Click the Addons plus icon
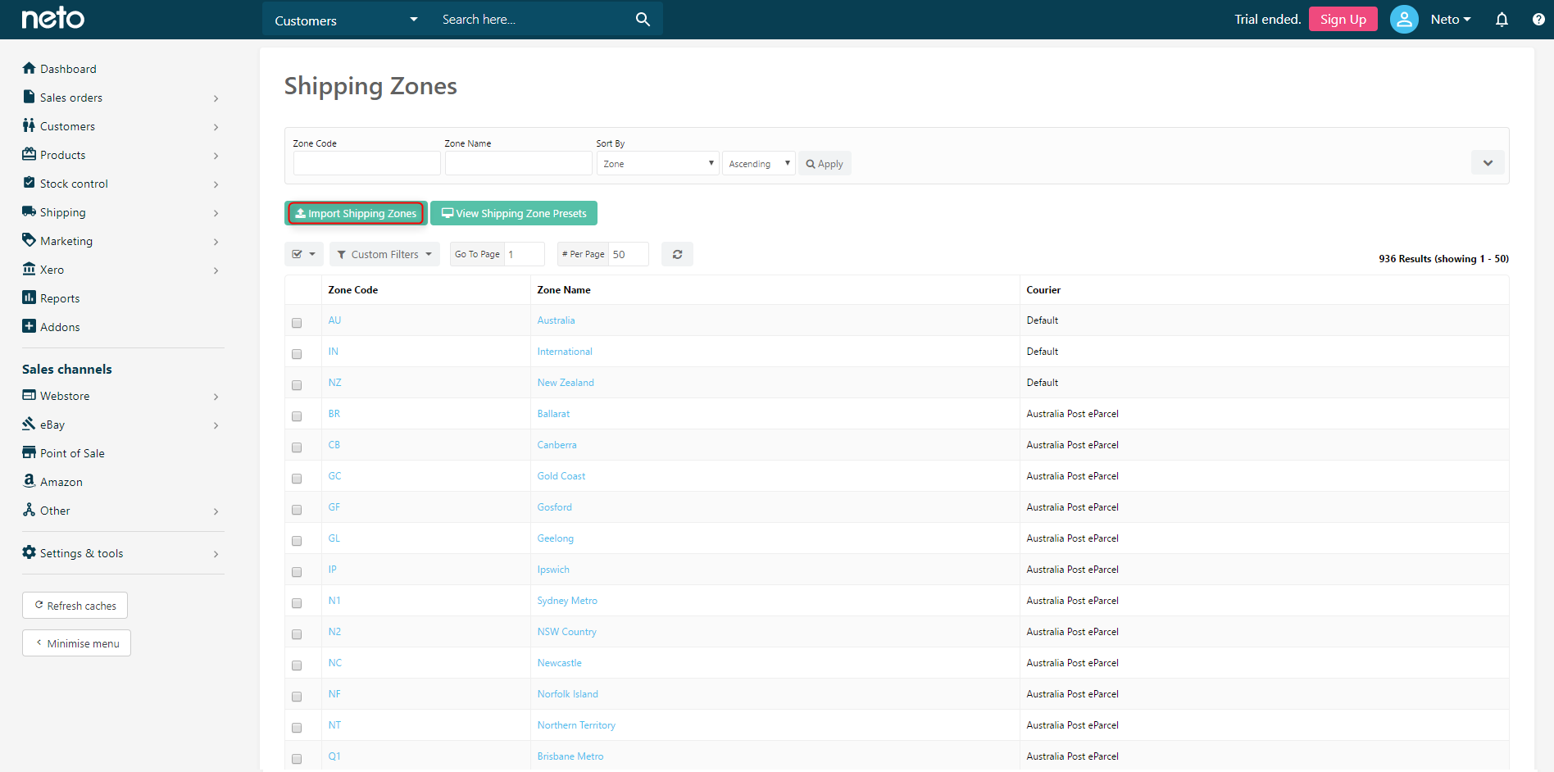1554x772 pixels. pos(30,326)
